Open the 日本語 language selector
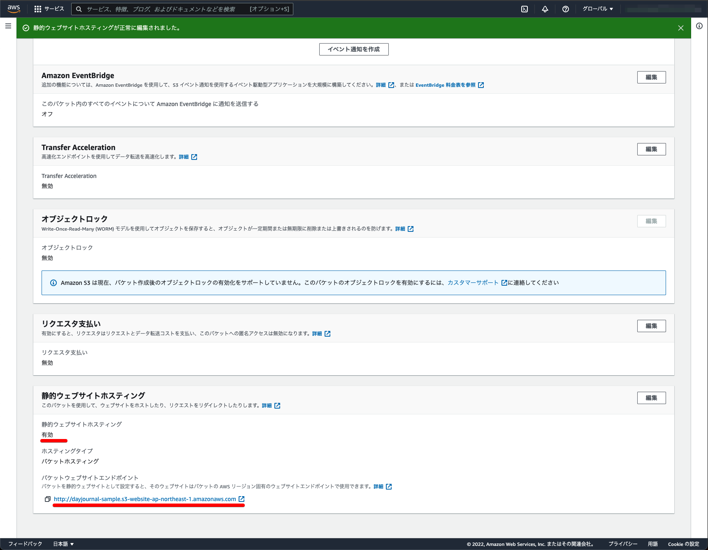The height and width of the screenshot is (550, 708). [x=63, y=544]
